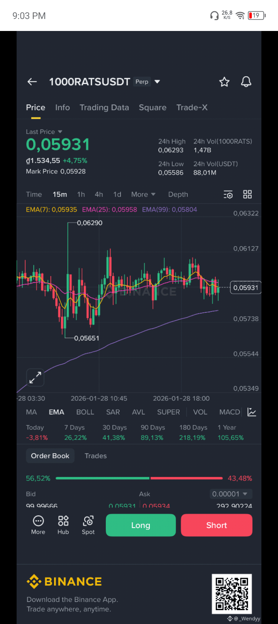Tap the 24h Low value 0,05586
The image size is (278, 624).
point(171,173)
